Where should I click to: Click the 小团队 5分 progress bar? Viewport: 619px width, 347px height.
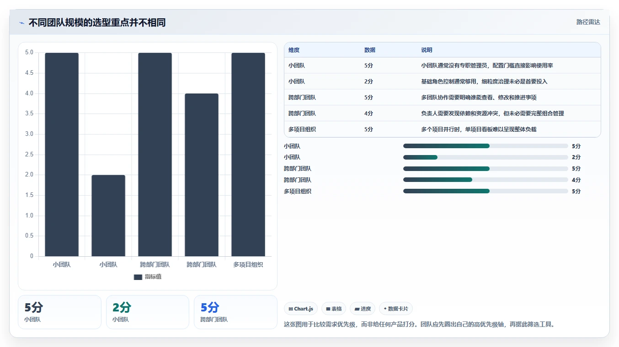[x=486, y=146]
